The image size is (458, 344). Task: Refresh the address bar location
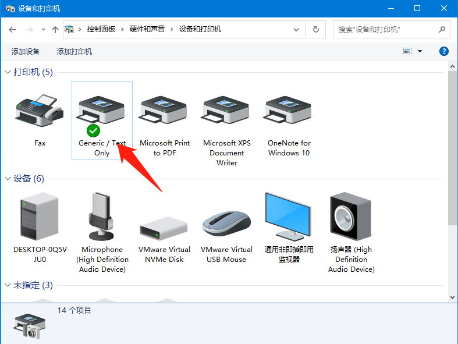point(316,30)
